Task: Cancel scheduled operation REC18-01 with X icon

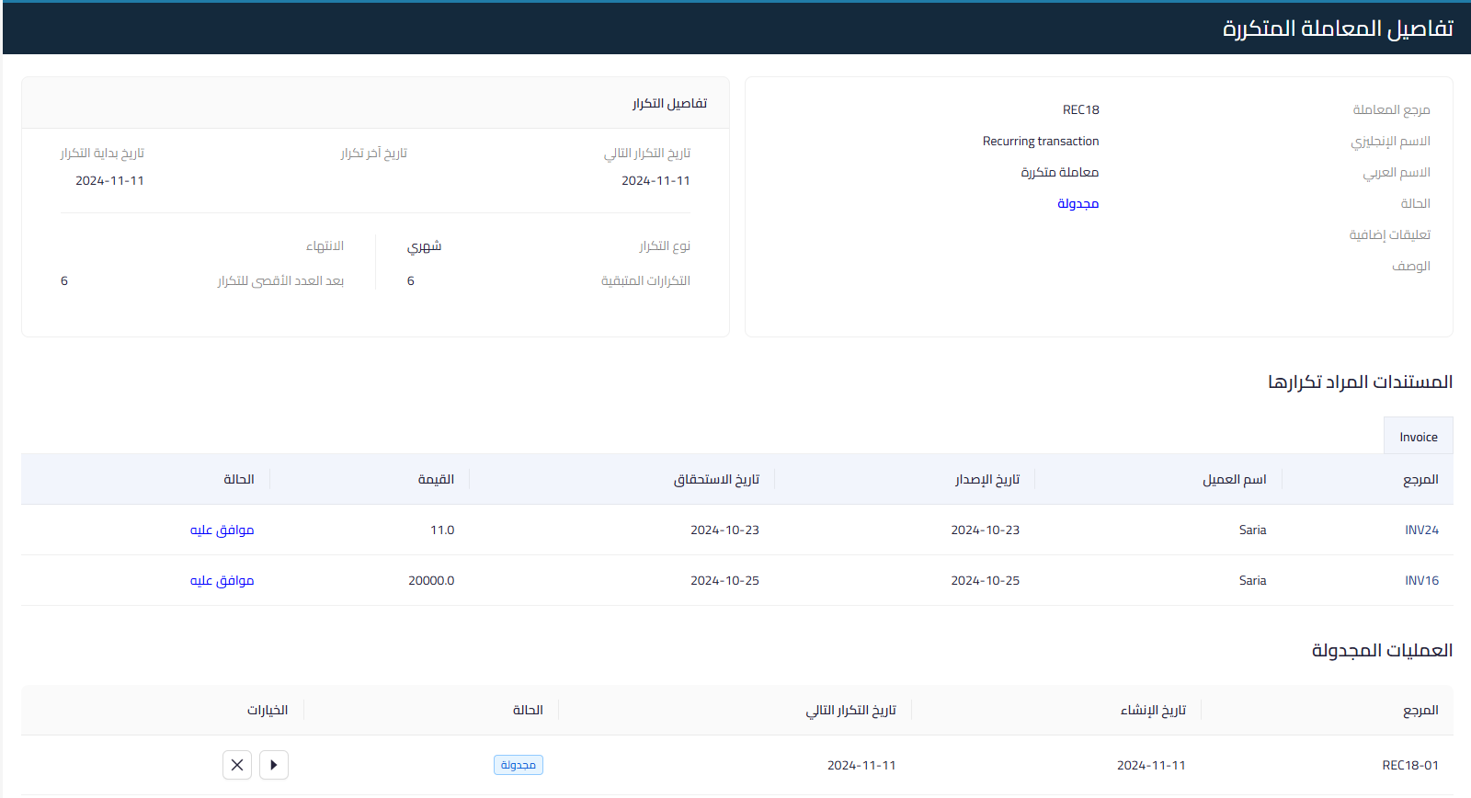Action: pos(237,765)
